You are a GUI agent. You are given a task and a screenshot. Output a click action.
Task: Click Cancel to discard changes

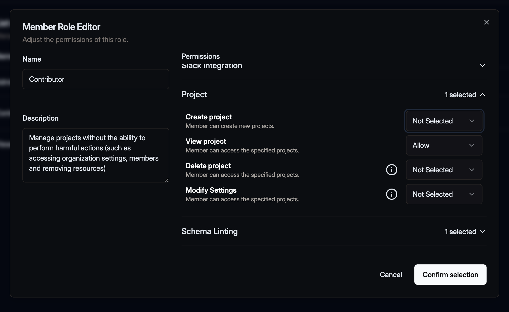pos(391,275)
